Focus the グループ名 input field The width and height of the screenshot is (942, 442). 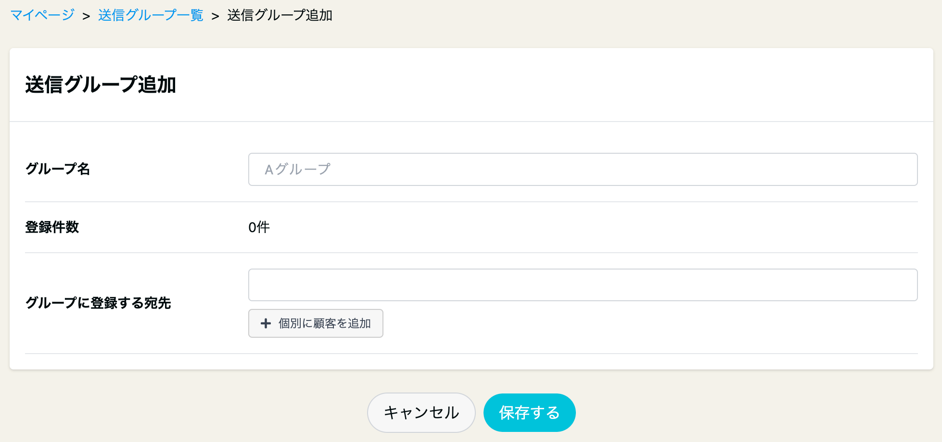[x=583, y=169]
